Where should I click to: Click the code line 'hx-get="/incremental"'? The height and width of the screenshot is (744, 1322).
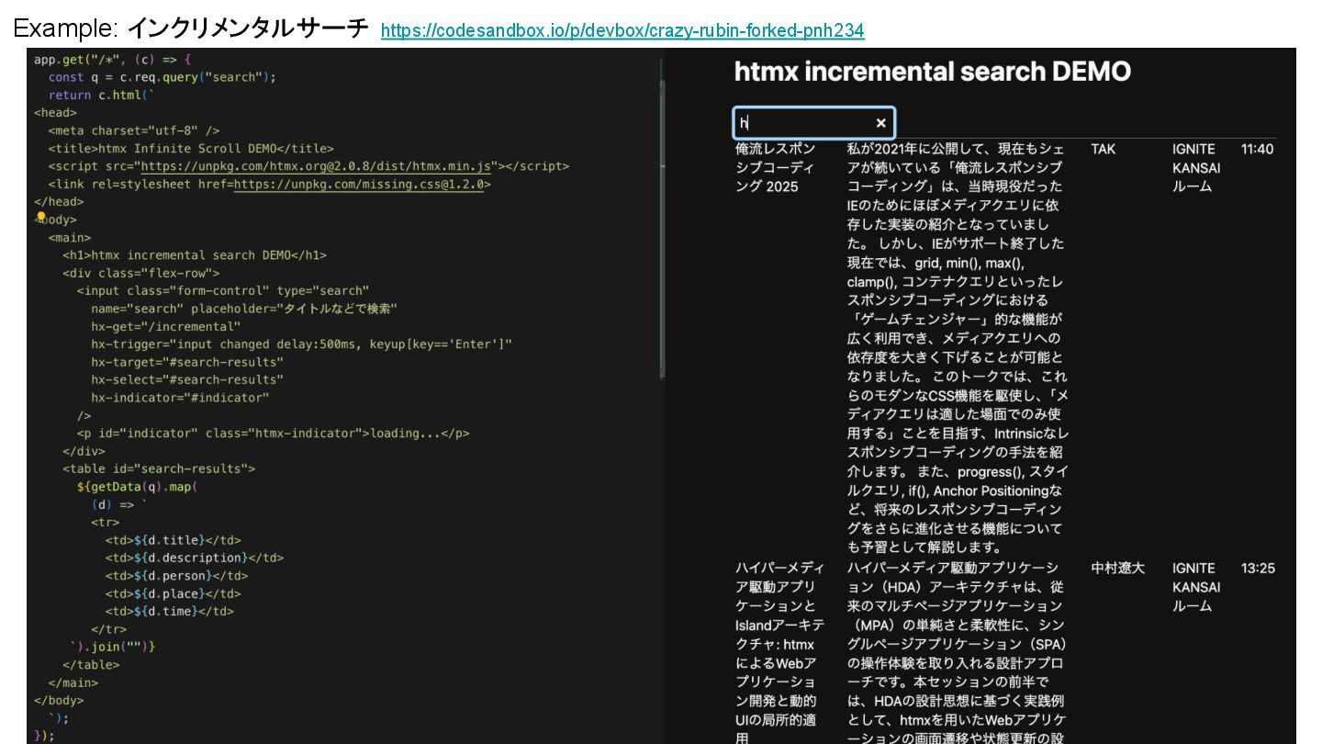pyautogui.click(x=166, y=326)
